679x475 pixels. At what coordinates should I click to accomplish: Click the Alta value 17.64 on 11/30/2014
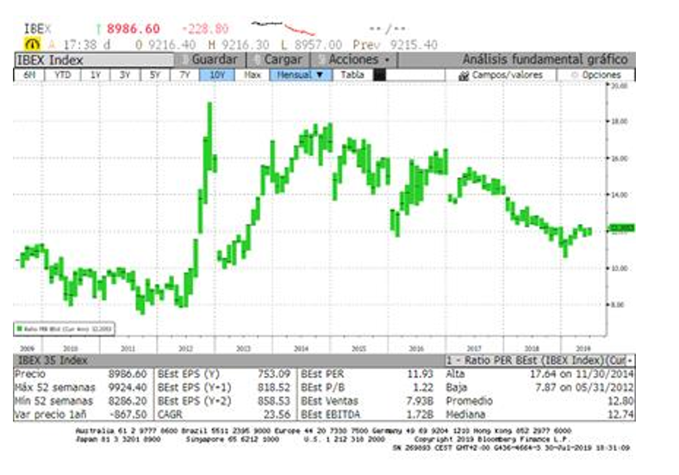click(582, 374)
